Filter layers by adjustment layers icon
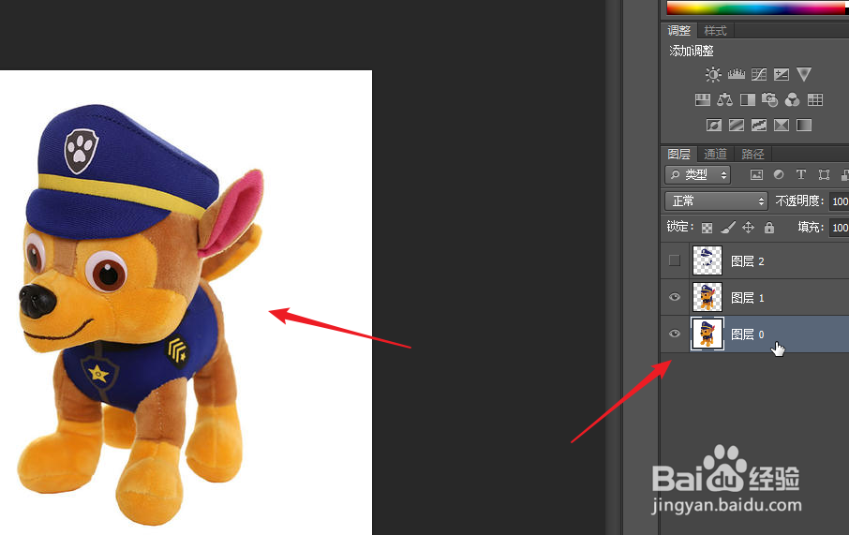This screenshot has height=535, width=849. pyautogui.click(x=779, y=174)
